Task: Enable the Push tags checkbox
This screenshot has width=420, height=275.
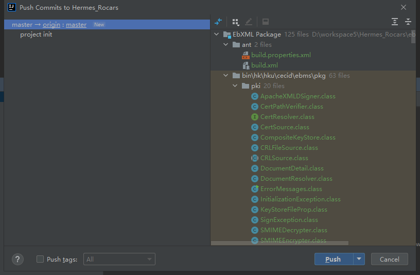Action: pos(40,259)
